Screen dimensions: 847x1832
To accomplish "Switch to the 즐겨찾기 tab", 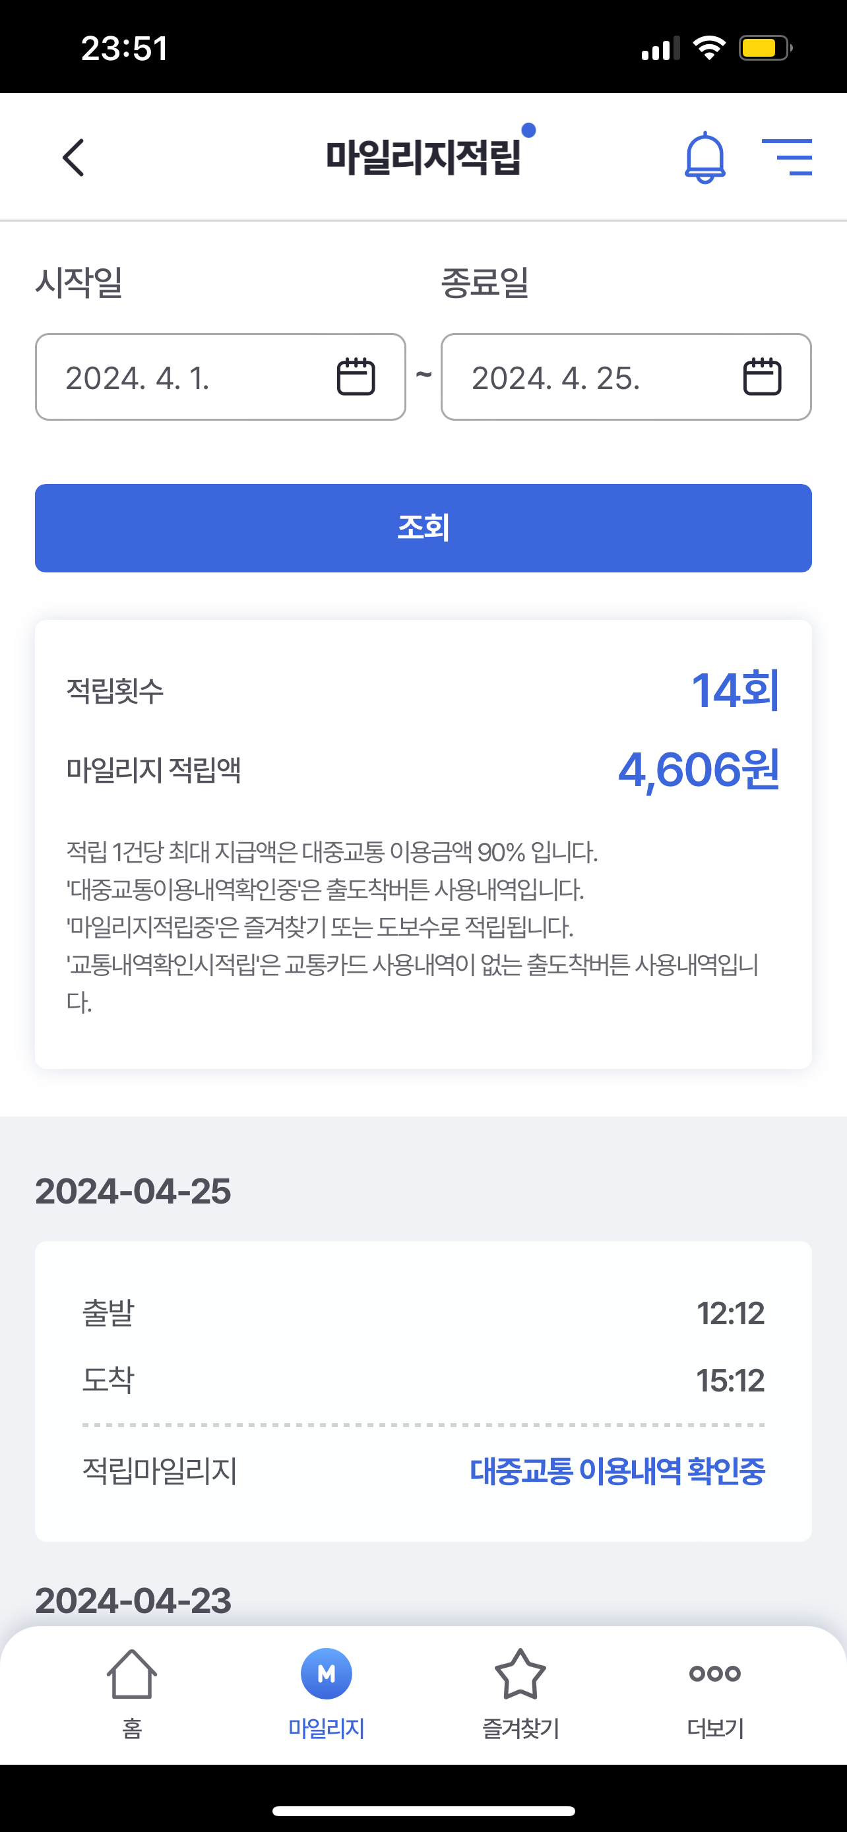I will coord(520,1728).
